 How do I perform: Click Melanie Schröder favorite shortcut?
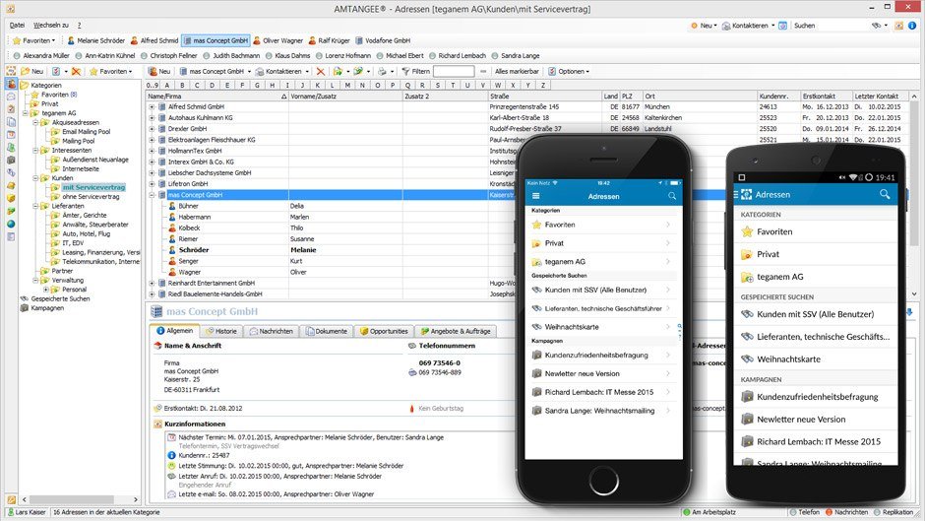(95, 40)
